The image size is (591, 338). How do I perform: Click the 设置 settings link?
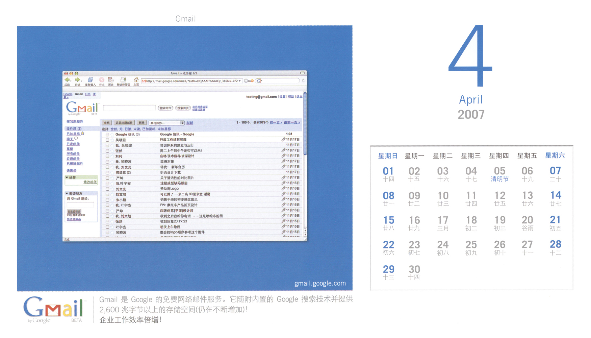point(282,97)
